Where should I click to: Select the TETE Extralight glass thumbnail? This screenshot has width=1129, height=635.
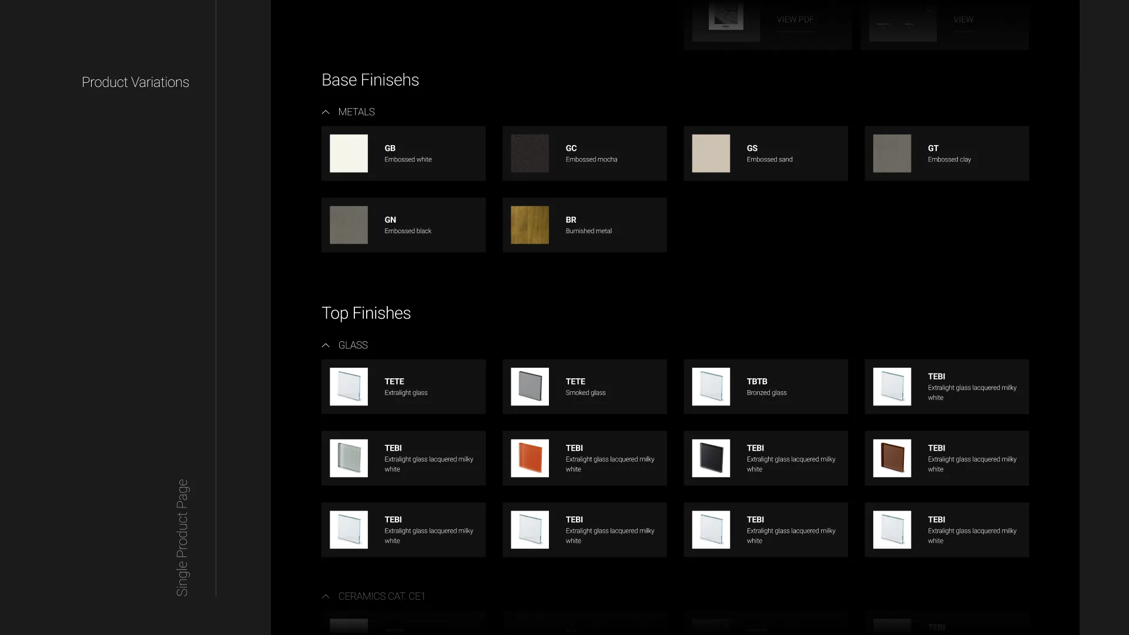(349, 387)
